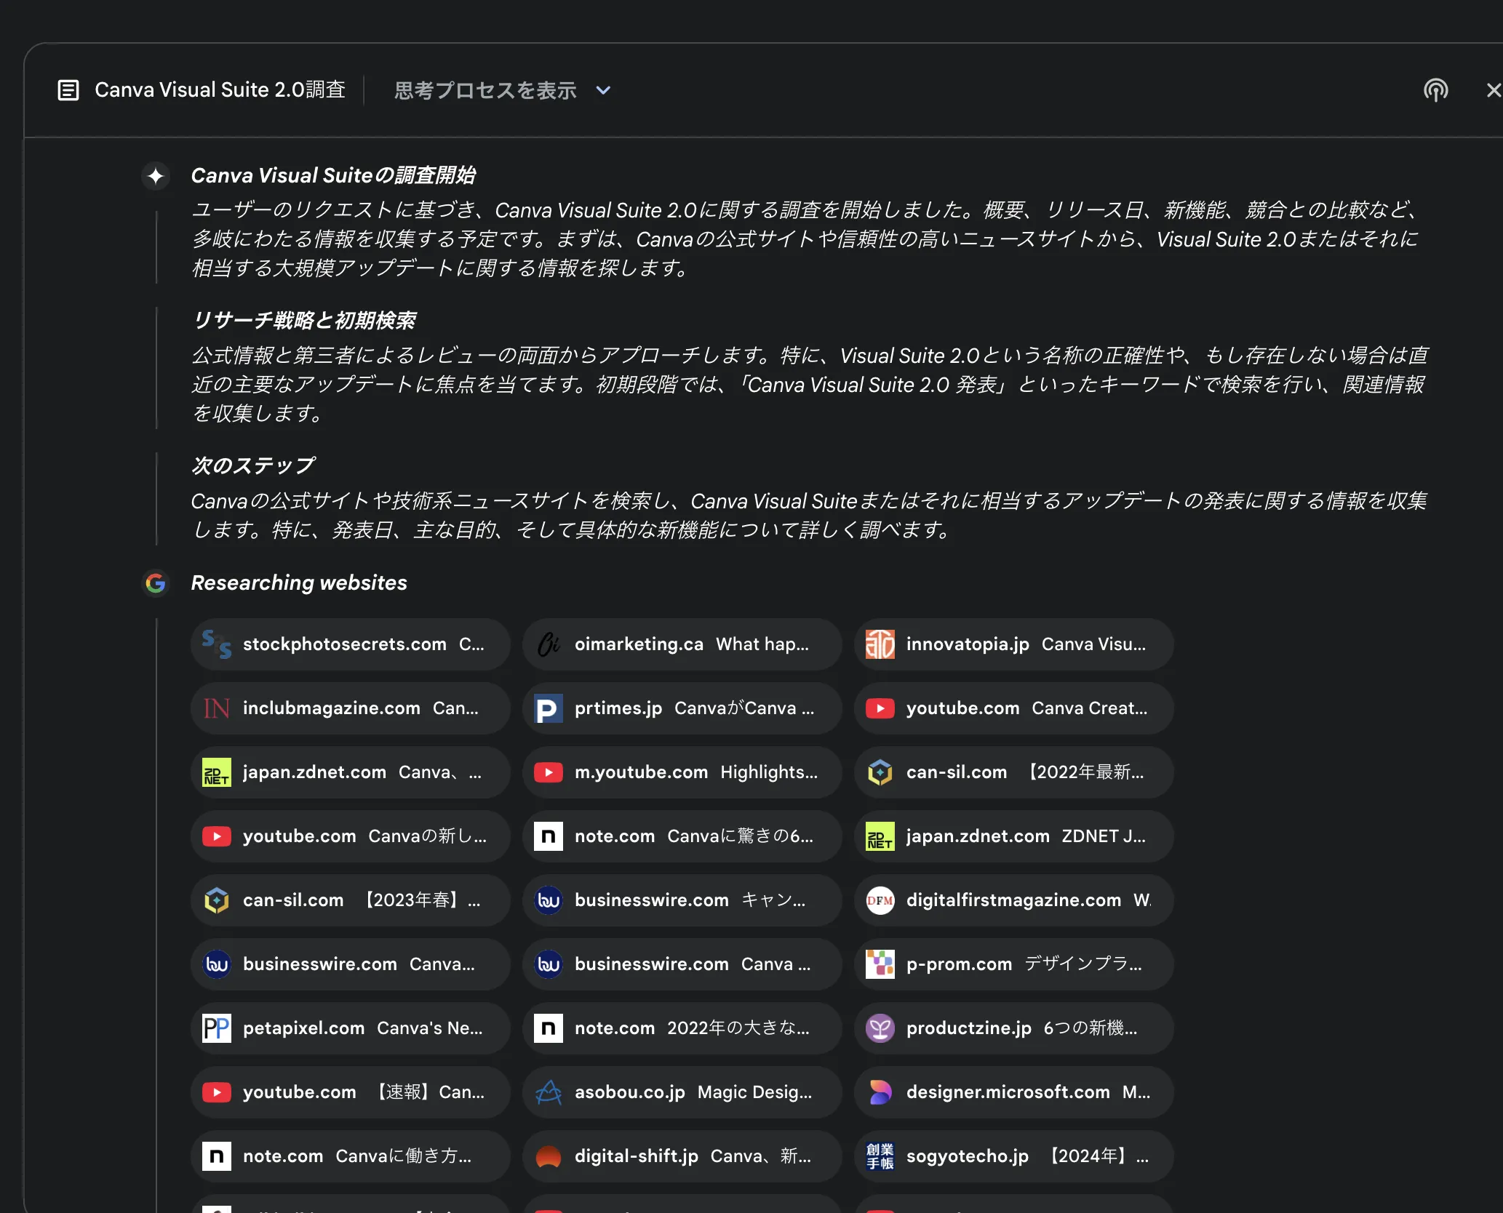The image size is (1503, 1213).
Task: Click the 次のステップ heading
Action: click(252, 466)
